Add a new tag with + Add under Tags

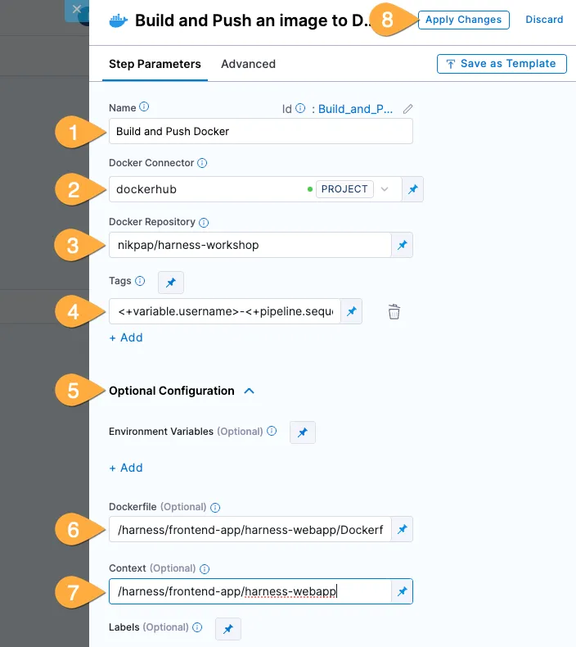point(126,337)
